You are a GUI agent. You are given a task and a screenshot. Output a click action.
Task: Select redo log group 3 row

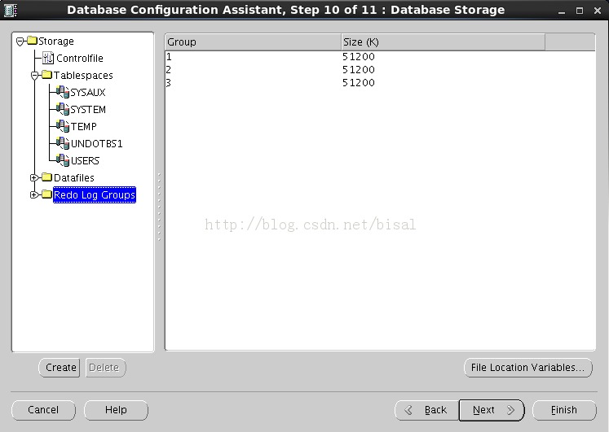tap(380, 82)
